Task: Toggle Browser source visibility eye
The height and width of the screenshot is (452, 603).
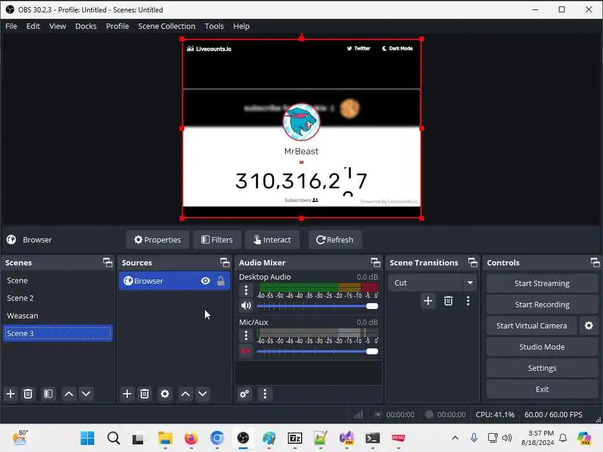Action: [206, 281]
